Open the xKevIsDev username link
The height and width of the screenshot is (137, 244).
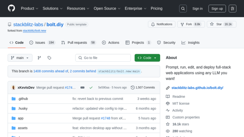(x=26, y=88)
